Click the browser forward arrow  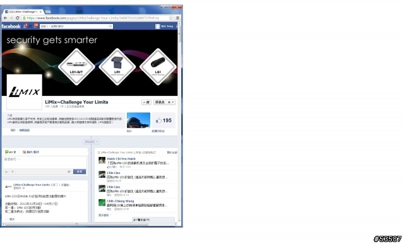pyautogui.click(x=11, y=18)
